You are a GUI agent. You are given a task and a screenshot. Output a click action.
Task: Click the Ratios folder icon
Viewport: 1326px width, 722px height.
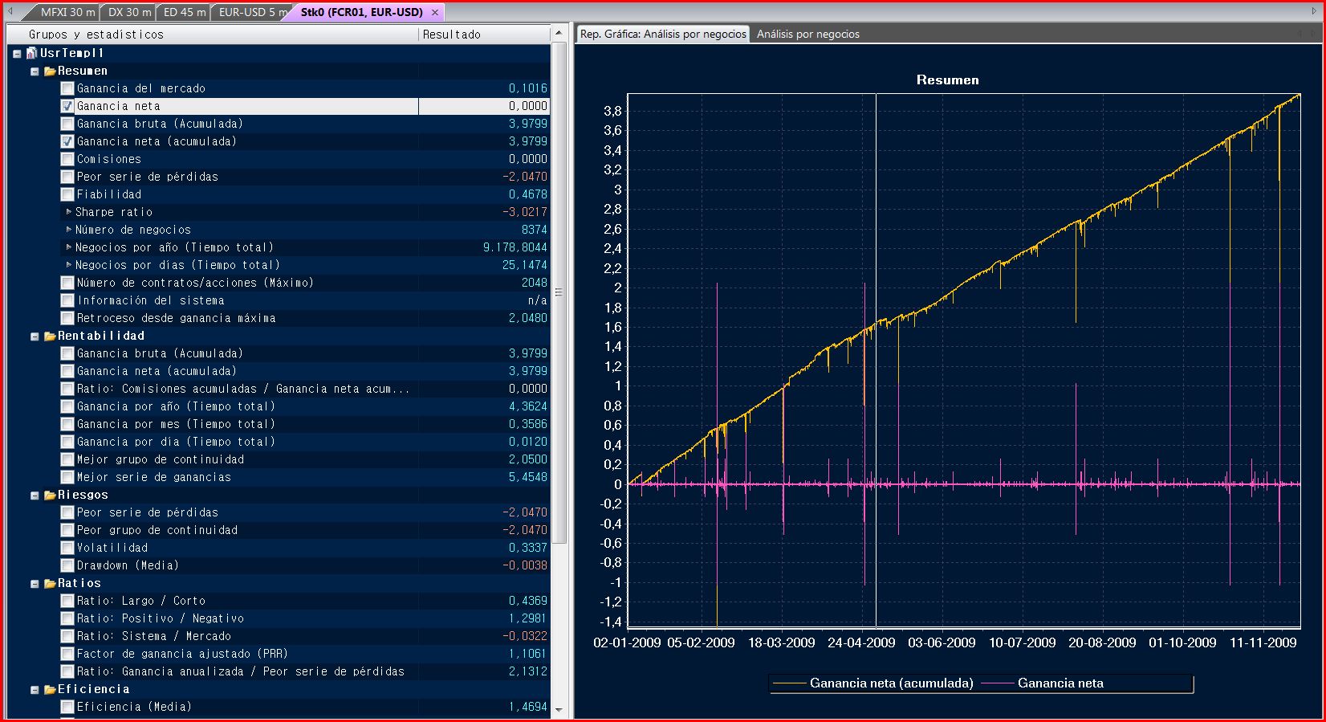tap(50, 583)
